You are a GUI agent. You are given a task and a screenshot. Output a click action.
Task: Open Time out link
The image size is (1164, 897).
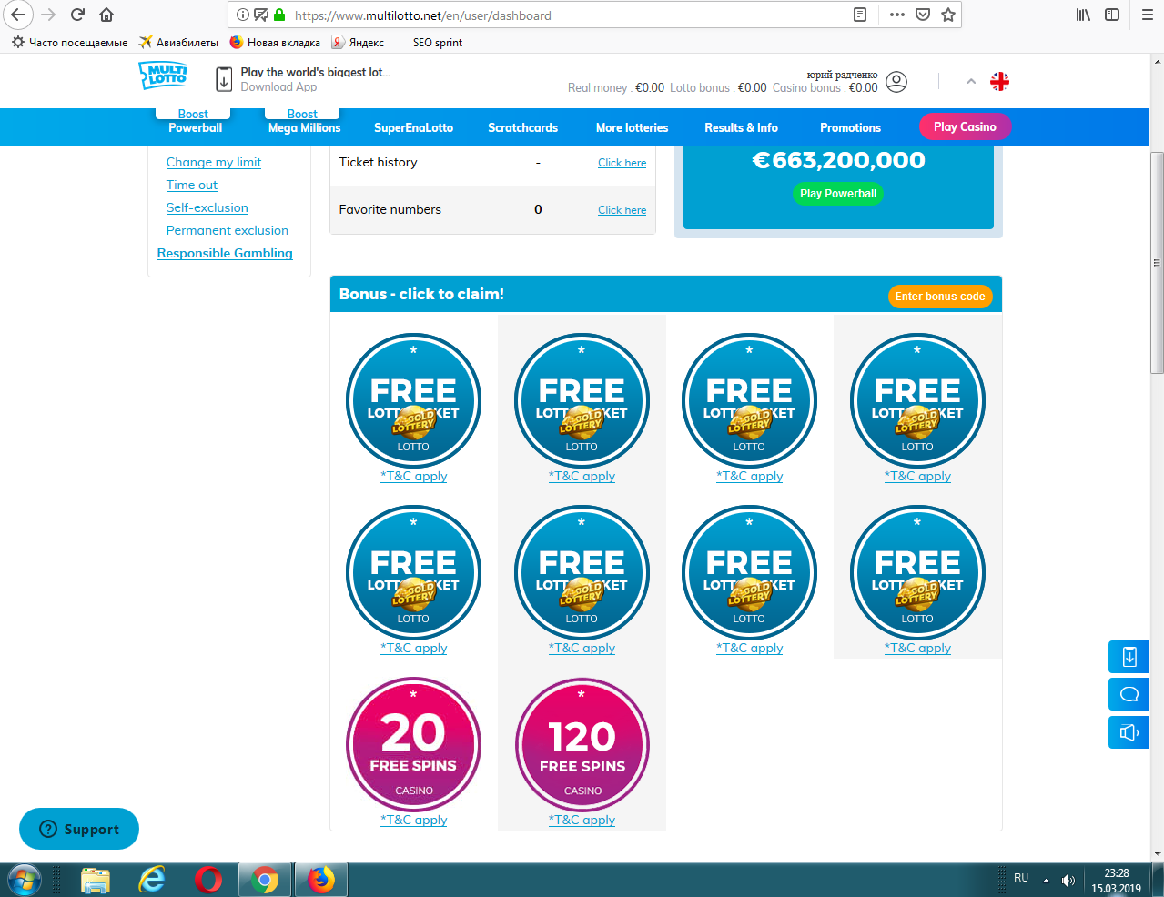coord(192,185)
